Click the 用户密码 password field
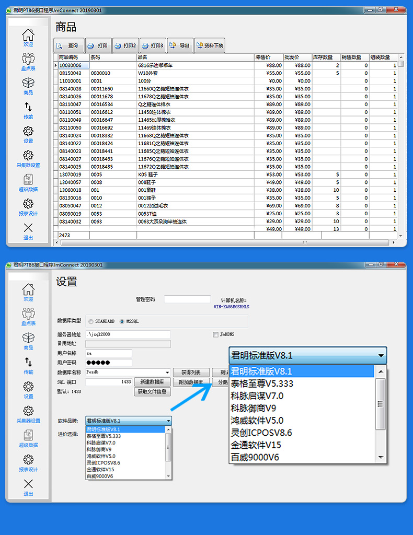Image resolution: width=413 pixels, height=535 pixels. [x=109, y=363]
